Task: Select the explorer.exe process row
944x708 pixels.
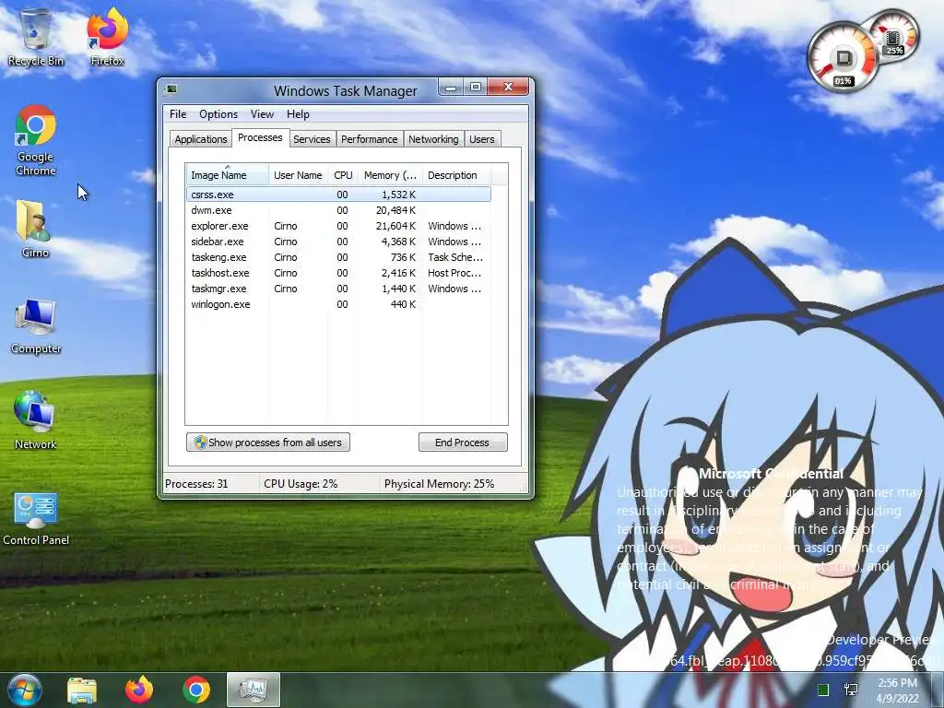Action: click(x=338, y=226)
